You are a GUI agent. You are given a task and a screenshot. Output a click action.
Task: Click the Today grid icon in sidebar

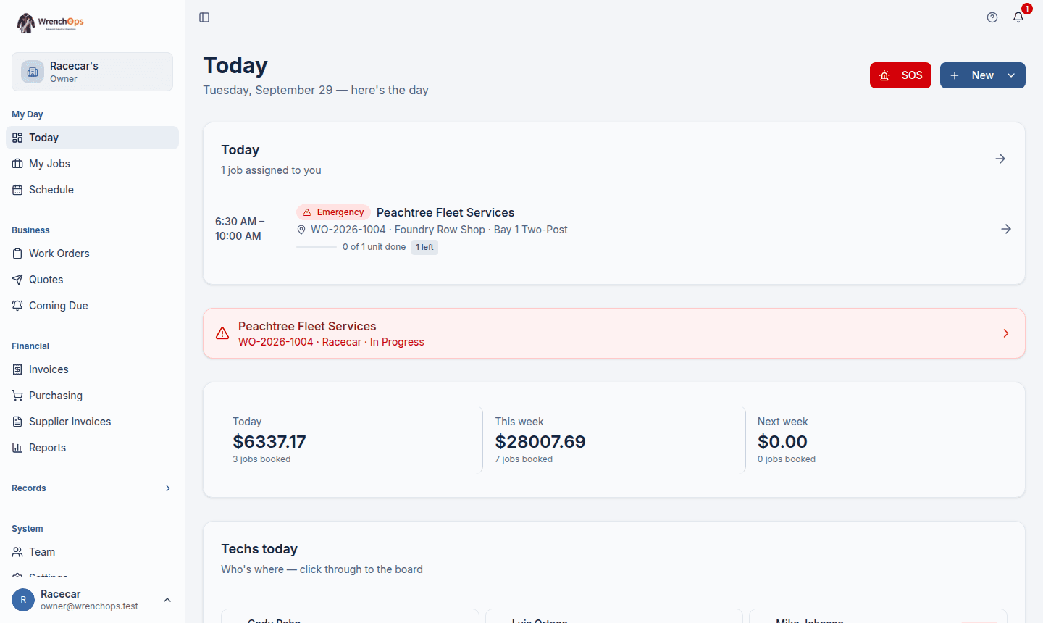17,138
